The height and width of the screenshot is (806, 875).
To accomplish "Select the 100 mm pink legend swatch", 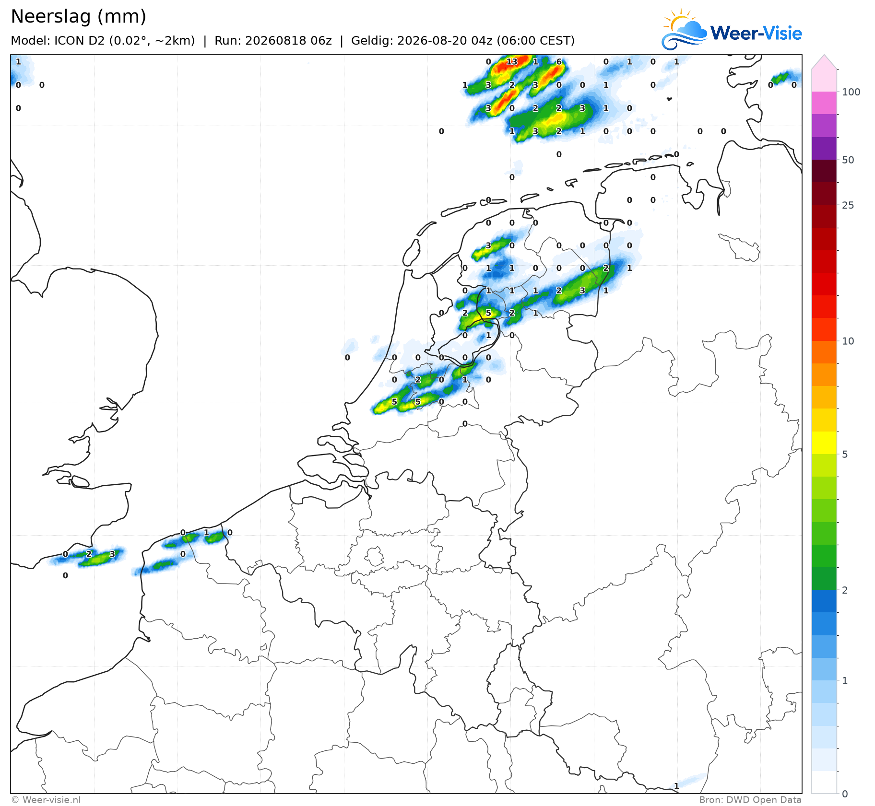I will (824, 103).
